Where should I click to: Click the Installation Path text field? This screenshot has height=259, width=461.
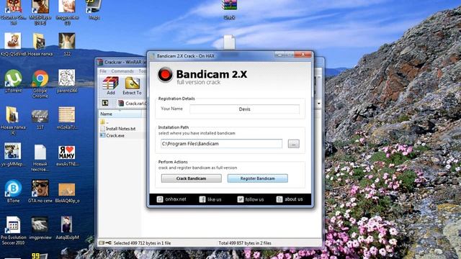click(221, 144)
